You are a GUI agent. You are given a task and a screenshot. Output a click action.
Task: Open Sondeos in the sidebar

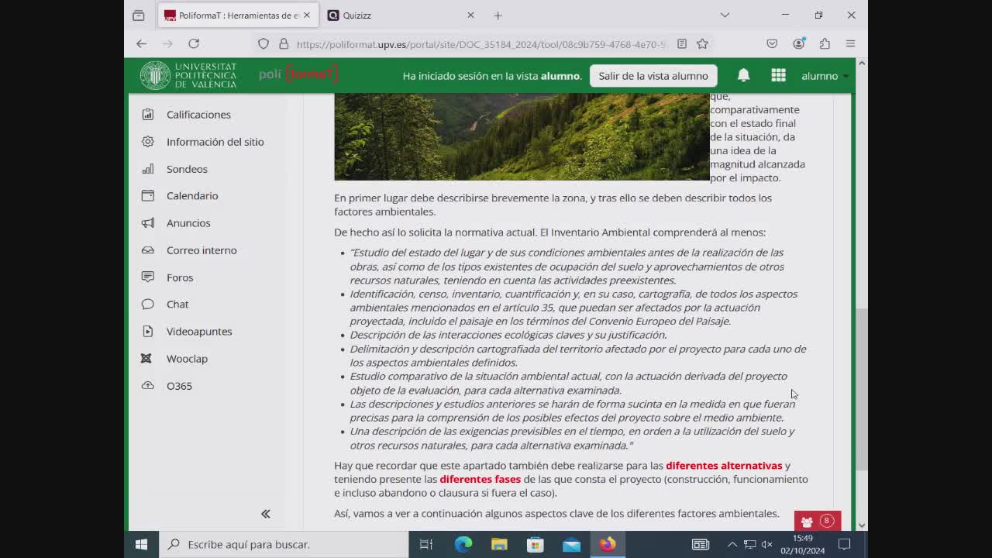(187, 169)
